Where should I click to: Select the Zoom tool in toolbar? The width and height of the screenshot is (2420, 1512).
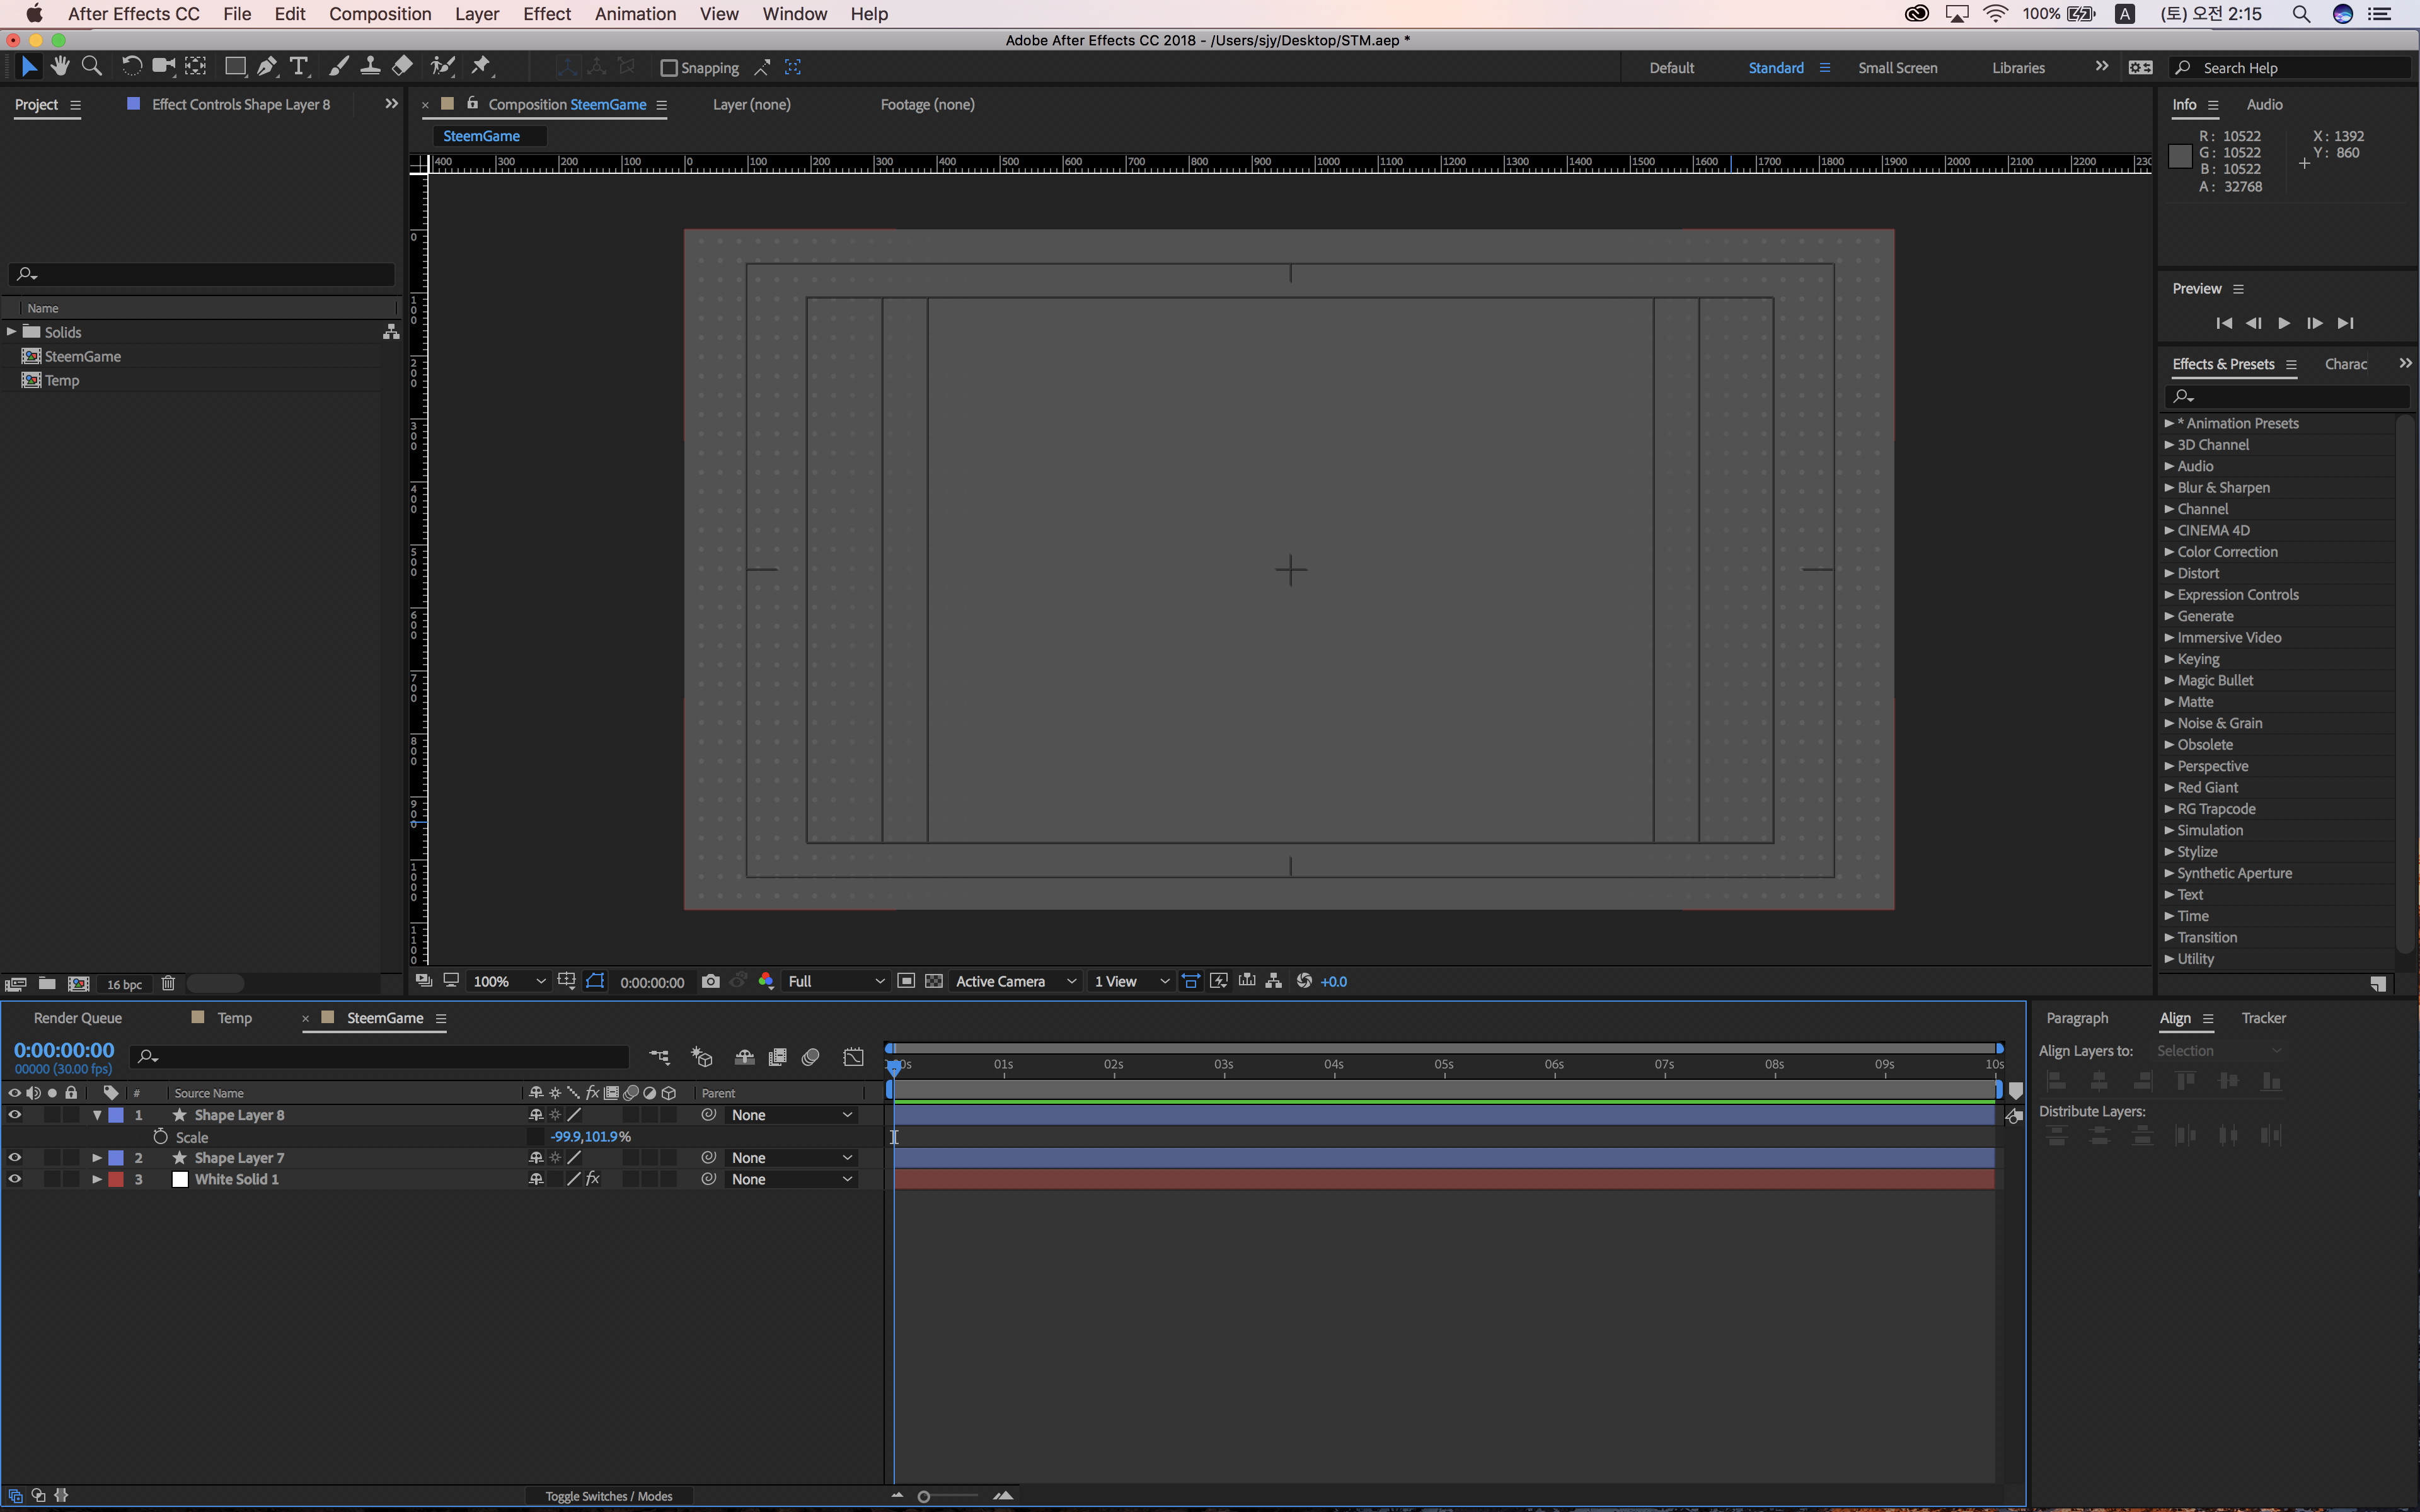click(91, 66)
